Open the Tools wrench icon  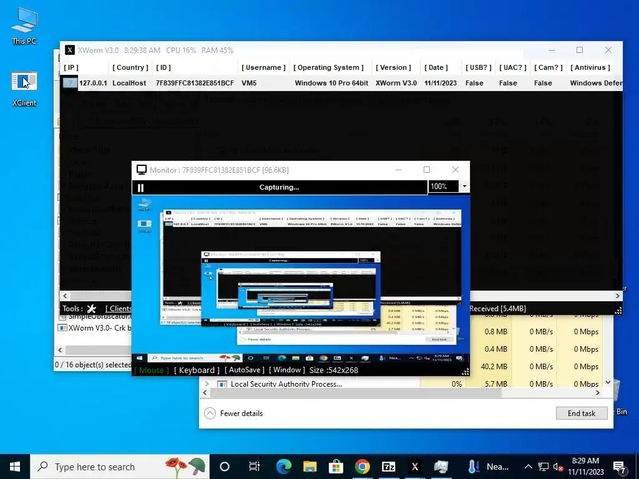tap(92, 309)
